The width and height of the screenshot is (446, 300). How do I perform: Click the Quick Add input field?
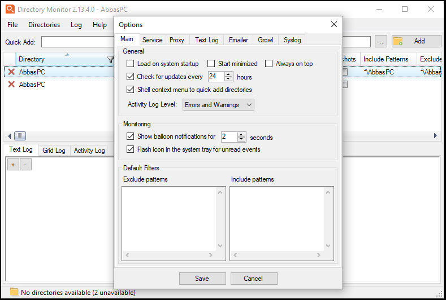[77, 42]
